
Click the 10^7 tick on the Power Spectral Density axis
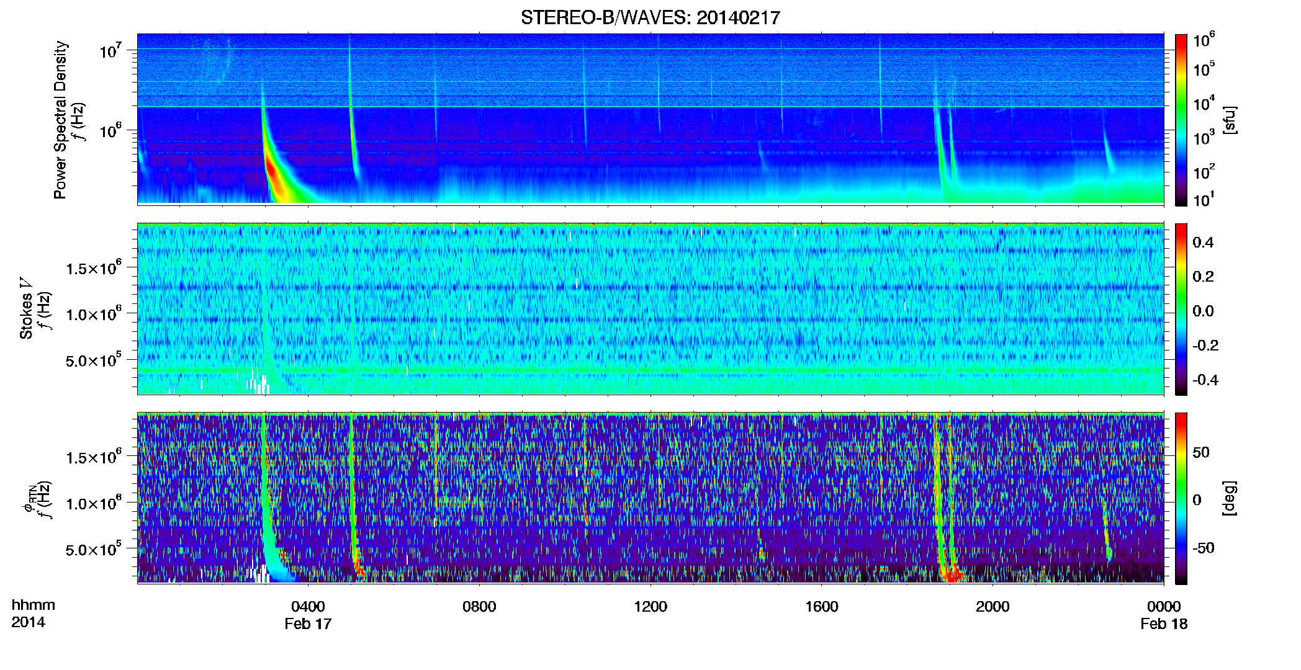click(x=112, y=50)
